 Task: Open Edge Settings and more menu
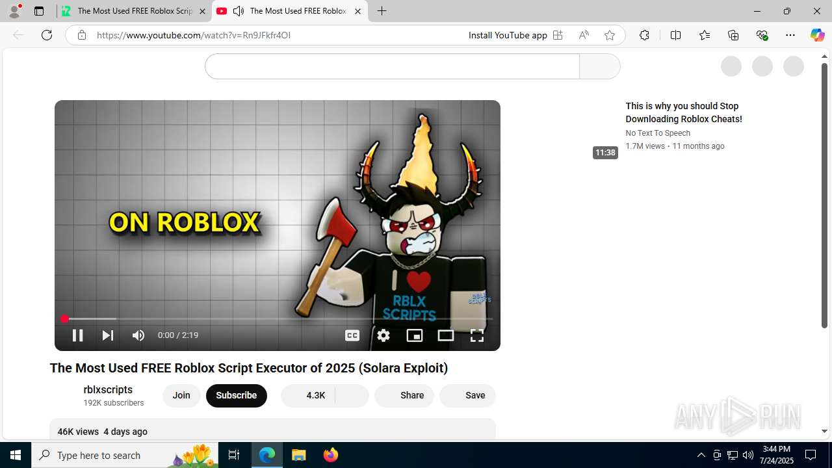790,35
